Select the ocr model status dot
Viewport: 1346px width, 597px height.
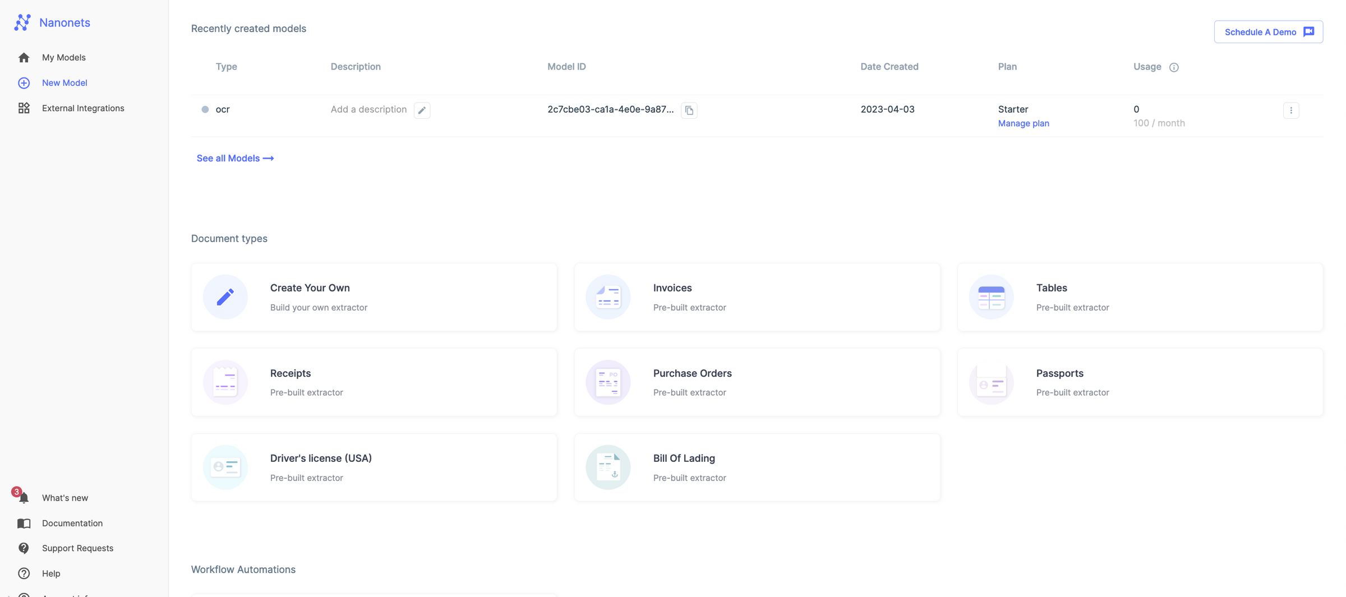tap(206, 109)
